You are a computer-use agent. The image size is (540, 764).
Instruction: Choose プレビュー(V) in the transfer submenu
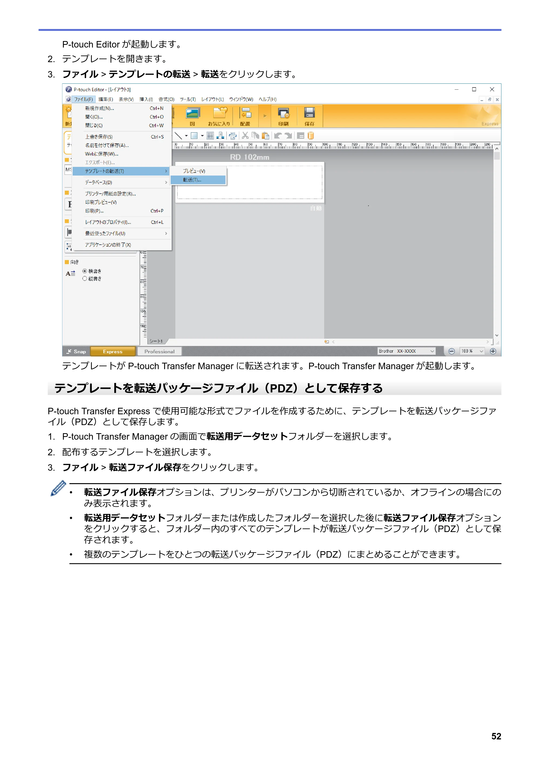(198, 171)
